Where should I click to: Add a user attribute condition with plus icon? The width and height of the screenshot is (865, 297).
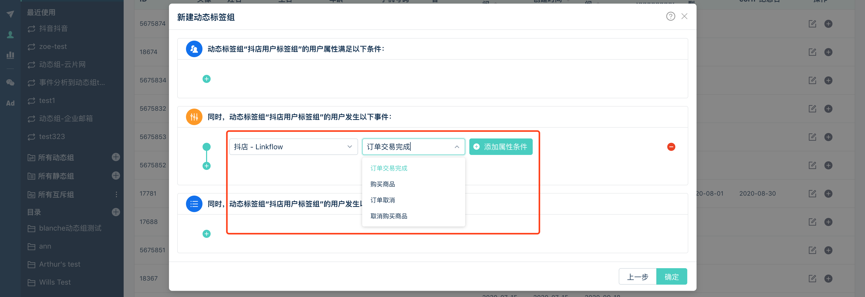(207, 79)
